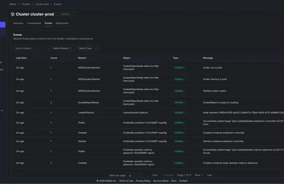
Task: Switch to the Summary tab
Action: click(x=18, y=23)
